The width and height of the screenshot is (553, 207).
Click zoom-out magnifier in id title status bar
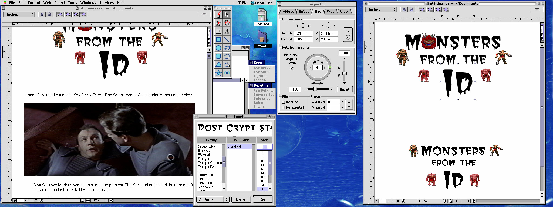(450, 201)
